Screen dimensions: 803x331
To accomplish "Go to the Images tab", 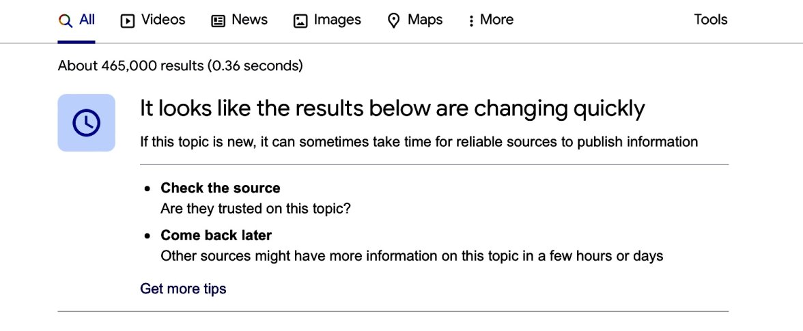I will tap(337, 20).
